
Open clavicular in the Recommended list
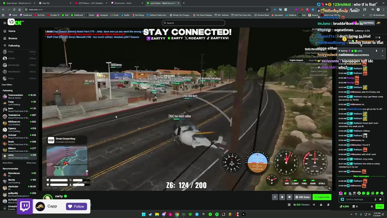pyautogui.click(x=19, y=188)
